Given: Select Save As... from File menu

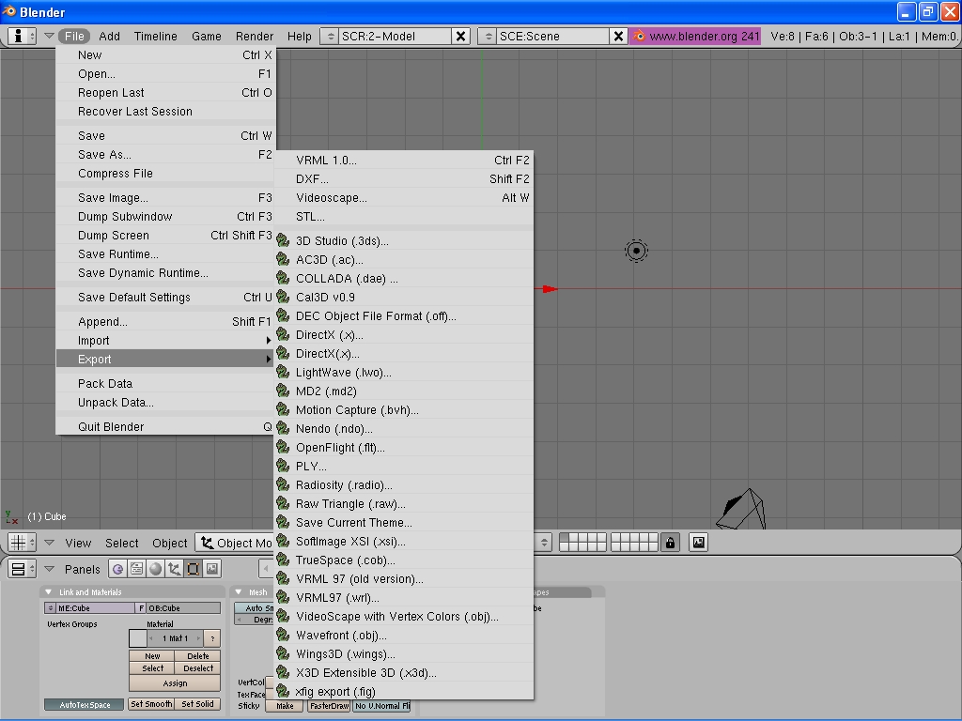Looking at the screenshot, I should 165,155.
